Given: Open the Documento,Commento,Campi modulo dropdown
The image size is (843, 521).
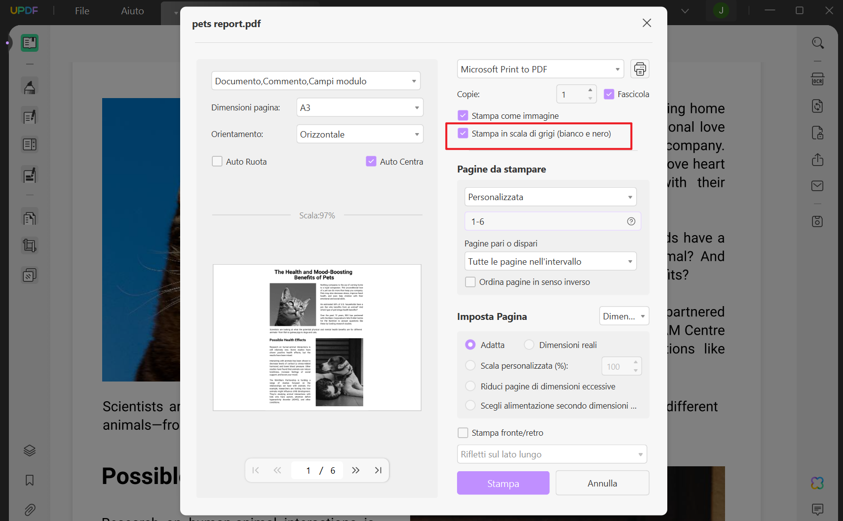Looking at the screenshot, I should pos(316,81).
